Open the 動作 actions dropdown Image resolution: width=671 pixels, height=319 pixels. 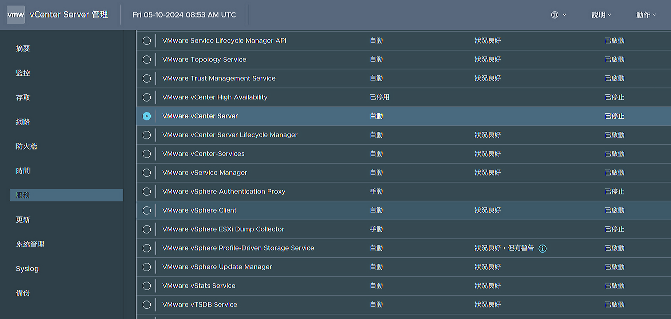(646, 15)
